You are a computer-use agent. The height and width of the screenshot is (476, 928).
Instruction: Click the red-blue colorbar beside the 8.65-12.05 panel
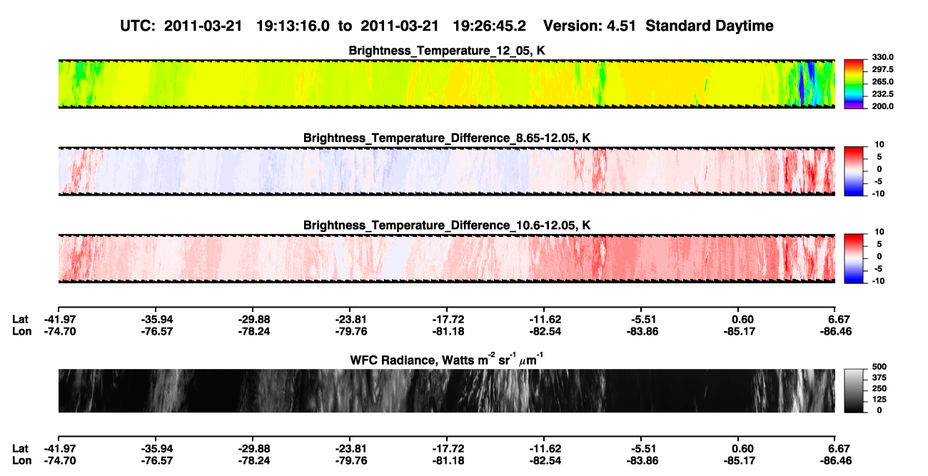tap(854, 171)
